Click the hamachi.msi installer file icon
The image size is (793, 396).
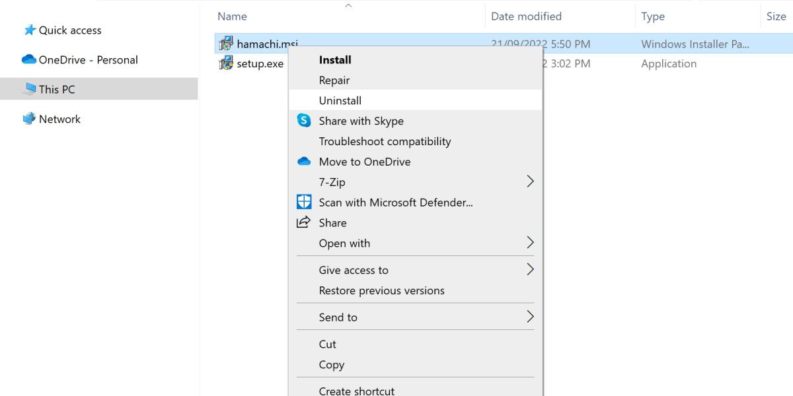tap(226, 44)
